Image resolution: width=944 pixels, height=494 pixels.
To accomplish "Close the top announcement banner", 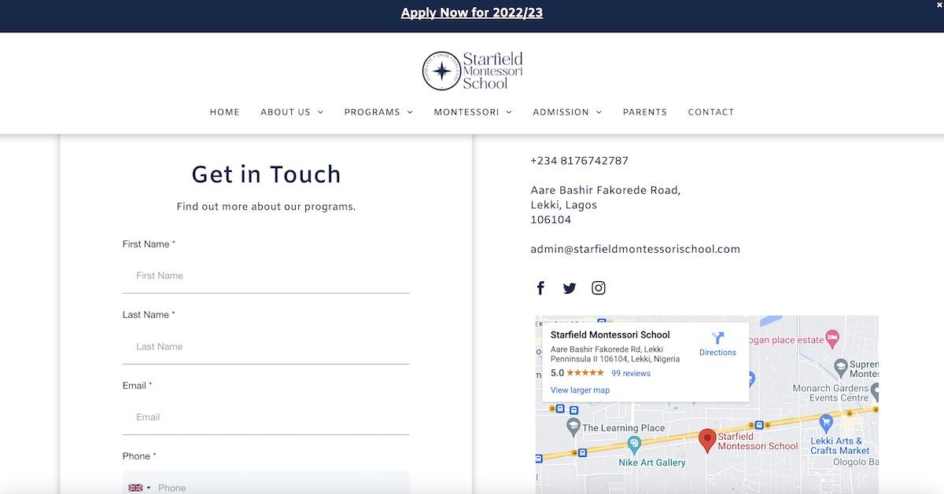I will (x=938, y=5).
